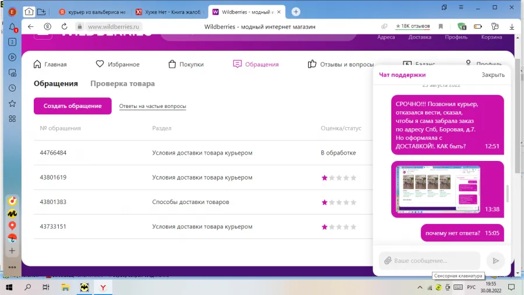Click the padlock site security icon
The width and height of the screenshot is (524, 295).
click(x=80, y=27)
